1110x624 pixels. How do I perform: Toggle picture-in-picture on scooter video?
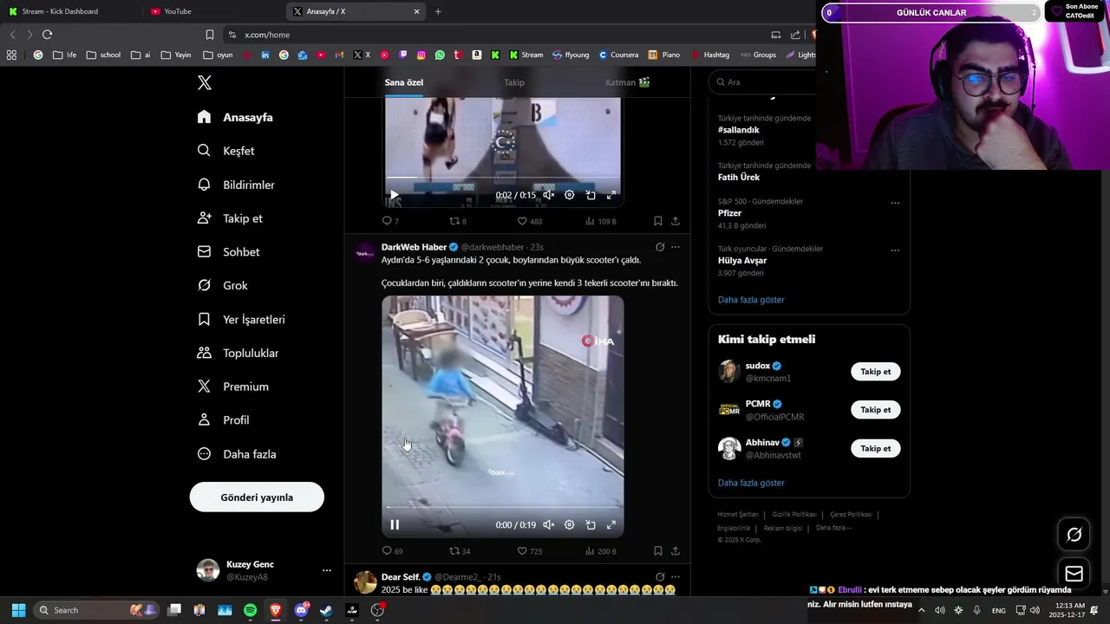[591, 524]
